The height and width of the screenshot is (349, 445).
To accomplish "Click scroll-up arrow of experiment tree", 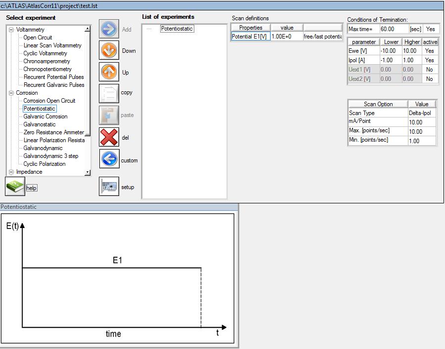I will point(88,28).
